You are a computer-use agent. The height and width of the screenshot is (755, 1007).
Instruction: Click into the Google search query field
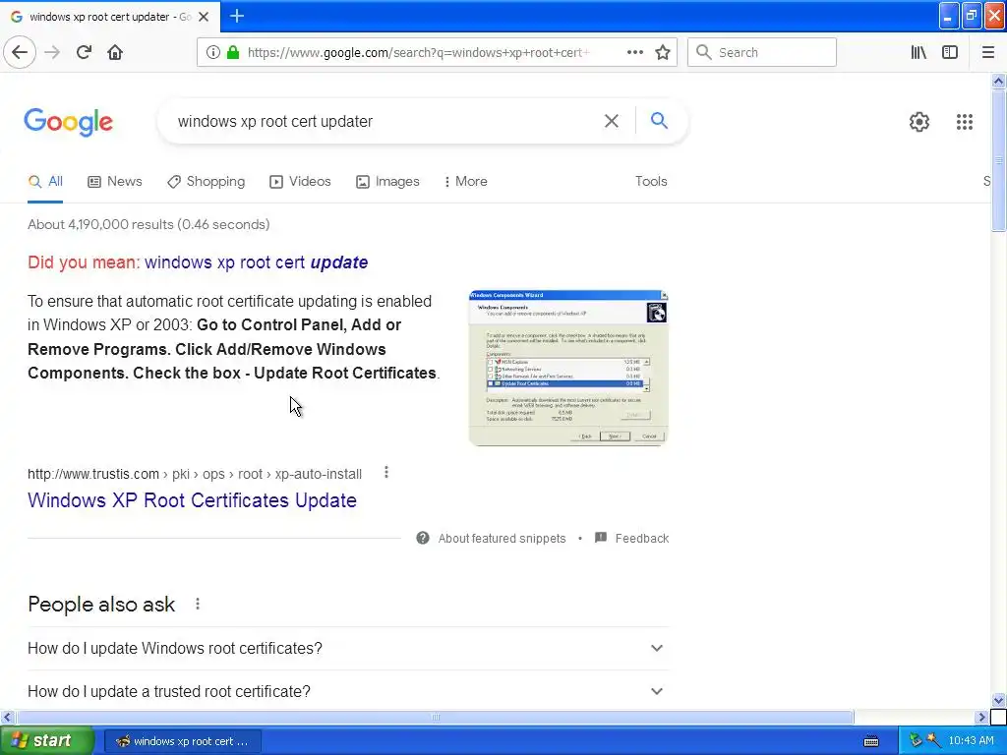385,121
